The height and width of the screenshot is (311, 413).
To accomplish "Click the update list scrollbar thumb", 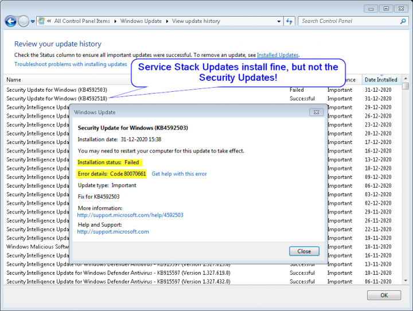I will coord(406,86).
